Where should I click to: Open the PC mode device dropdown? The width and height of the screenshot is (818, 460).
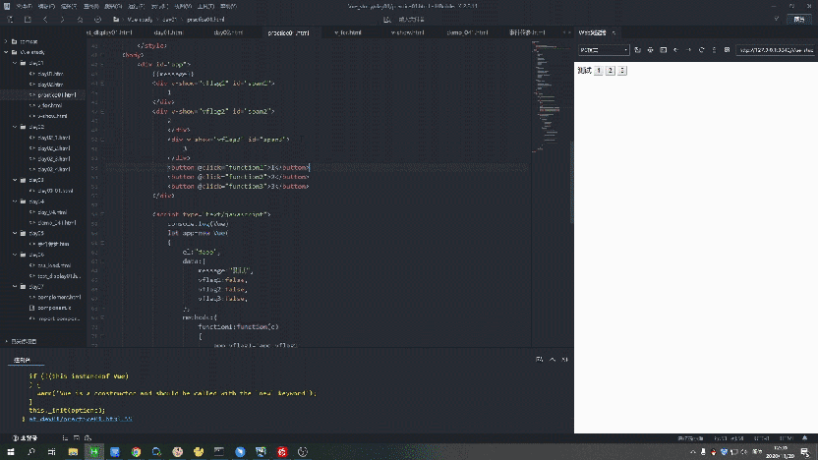click(x=604, y=50)
